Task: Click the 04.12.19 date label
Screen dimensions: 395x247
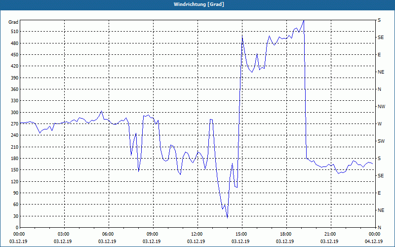Action: 374,242
